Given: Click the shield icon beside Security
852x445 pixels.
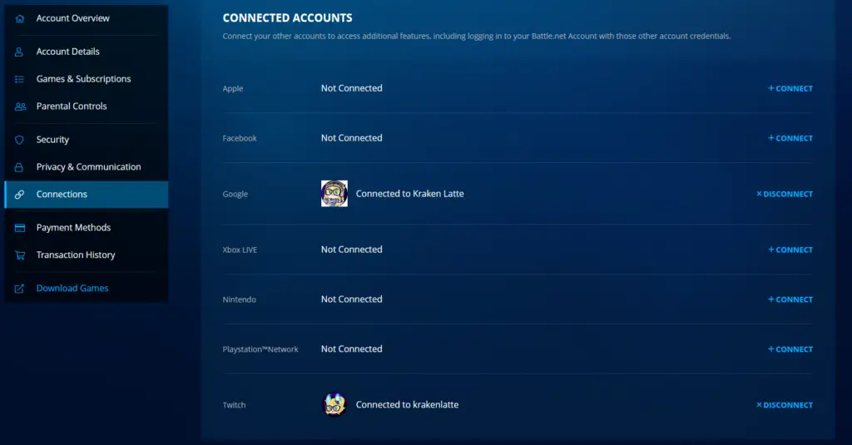Looking at the screenshot, I should coord(20,140).
